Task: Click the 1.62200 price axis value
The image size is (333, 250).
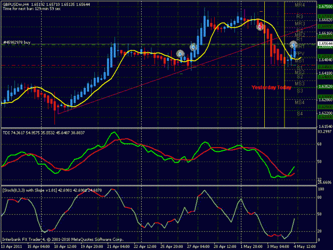Action: (x=325, y=113)
